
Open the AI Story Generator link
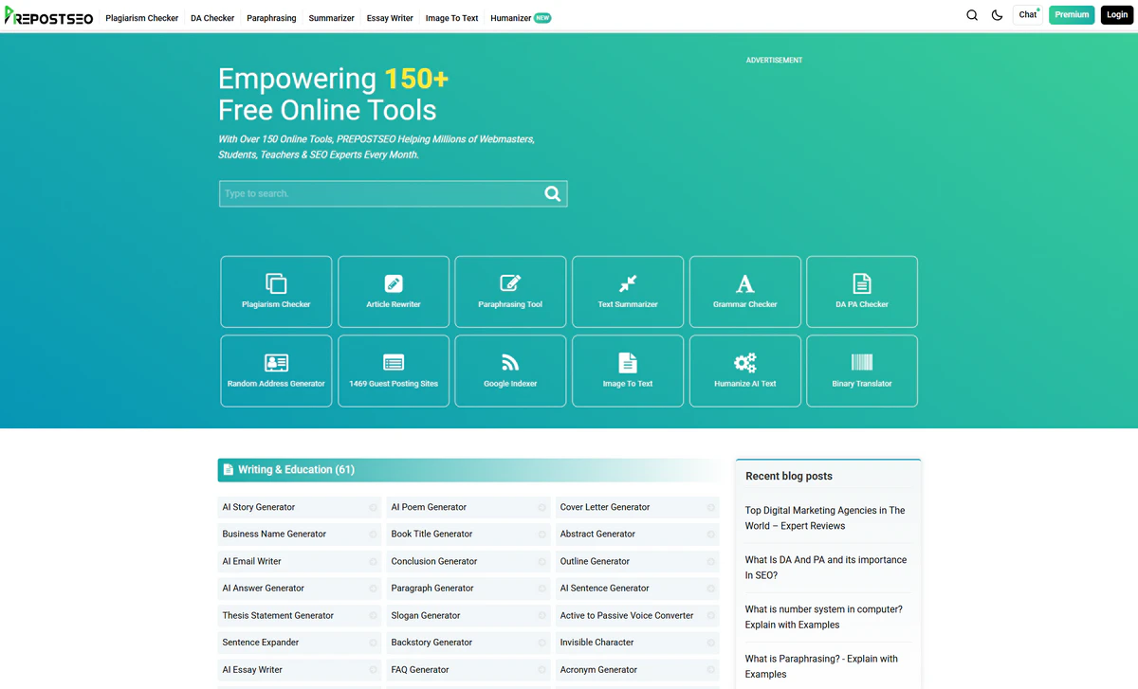(x=259, y=507)
